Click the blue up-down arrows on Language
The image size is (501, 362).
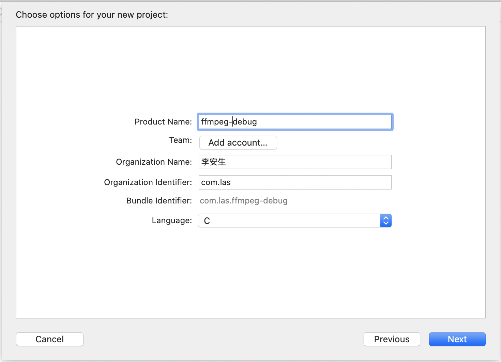click(x=386, y=220)
